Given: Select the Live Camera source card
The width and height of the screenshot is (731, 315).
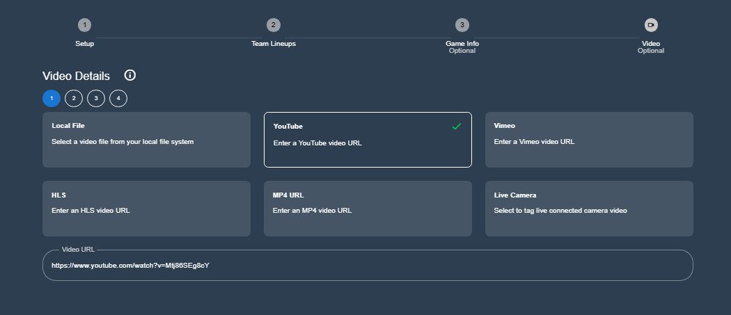Looking at the screenshot, I should click(589, 209).
